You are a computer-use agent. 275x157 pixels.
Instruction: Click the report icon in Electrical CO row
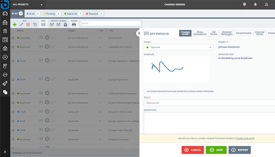pos(47,38)
